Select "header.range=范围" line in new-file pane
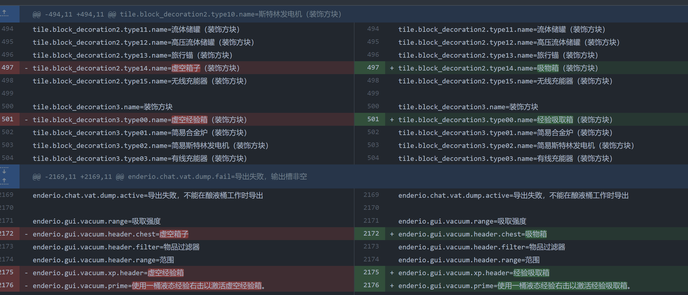This screenshot has width=688, height=295. coord(469,260)
